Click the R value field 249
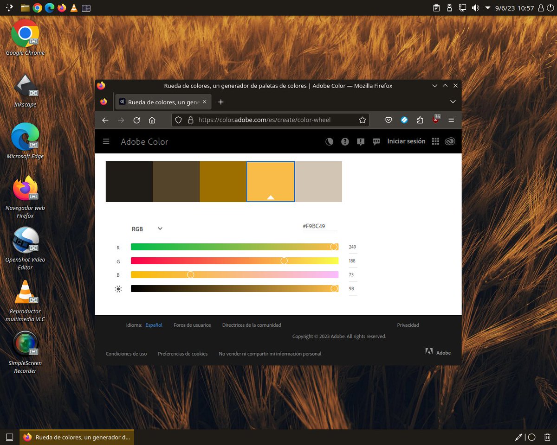The image size is (557, 445). pos(353,247)
